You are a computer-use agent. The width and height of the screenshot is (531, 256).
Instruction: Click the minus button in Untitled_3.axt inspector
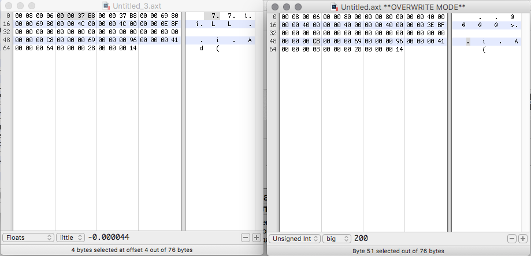click(x=246, y=238)
